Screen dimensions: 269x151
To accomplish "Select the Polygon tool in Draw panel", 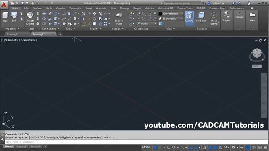I will [x=64, y=23].
